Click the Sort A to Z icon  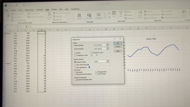[110, 13]
